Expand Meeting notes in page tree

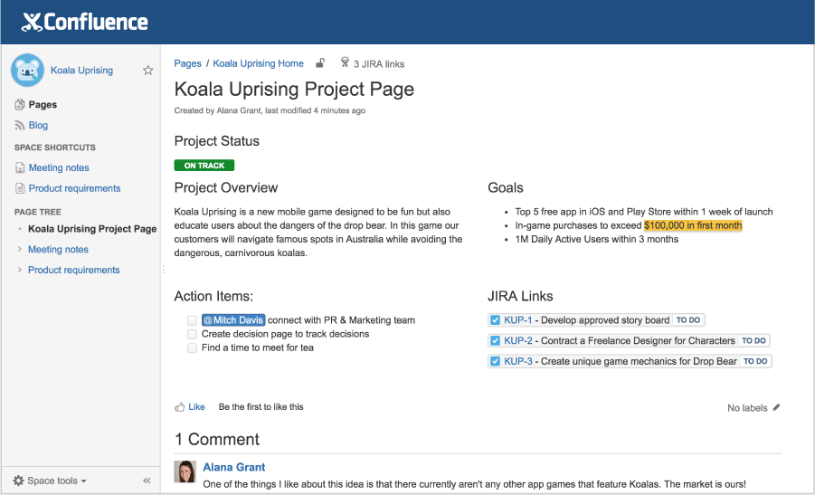(x=20, y=249)
